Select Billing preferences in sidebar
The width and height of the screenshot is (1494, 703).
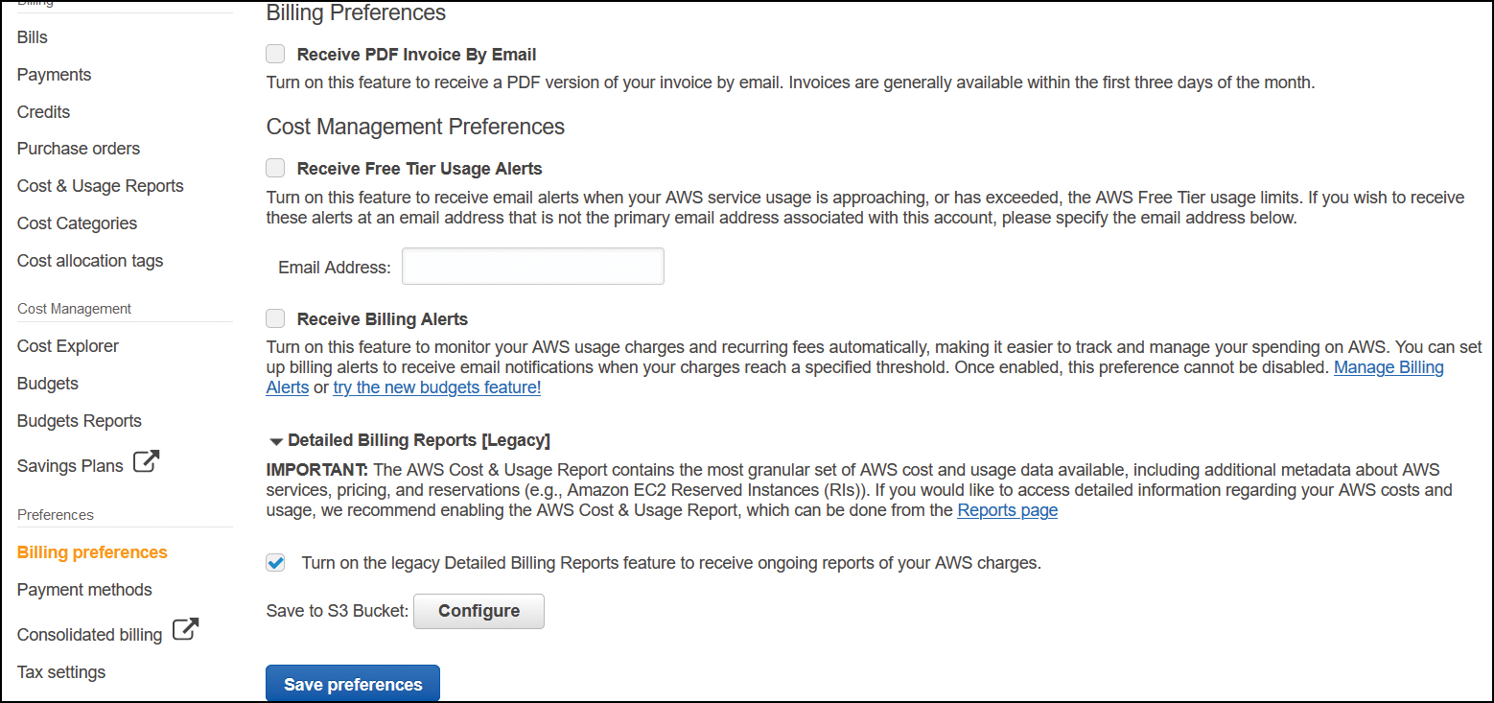coord(92,552)
